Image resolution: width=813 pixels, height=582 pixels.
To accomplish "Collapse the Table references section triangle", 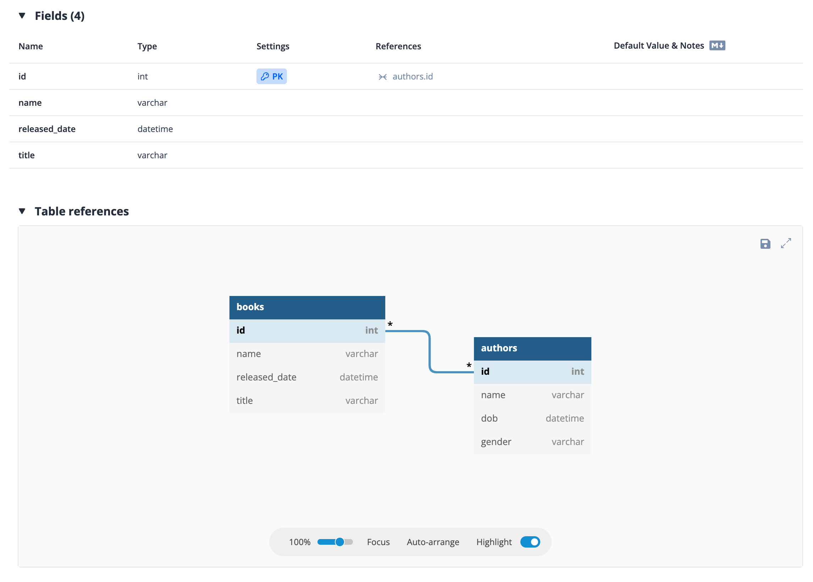I will [22, 212].
